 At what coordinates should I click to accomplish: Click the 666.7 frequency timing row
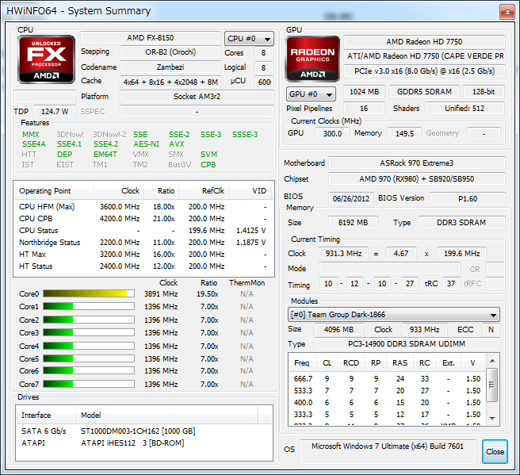pyautogui.click(x=388, y=378)
